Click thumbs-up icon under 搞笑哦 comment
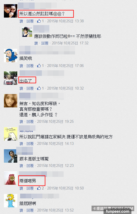137x214 pixels. click(x=39, y=66)
